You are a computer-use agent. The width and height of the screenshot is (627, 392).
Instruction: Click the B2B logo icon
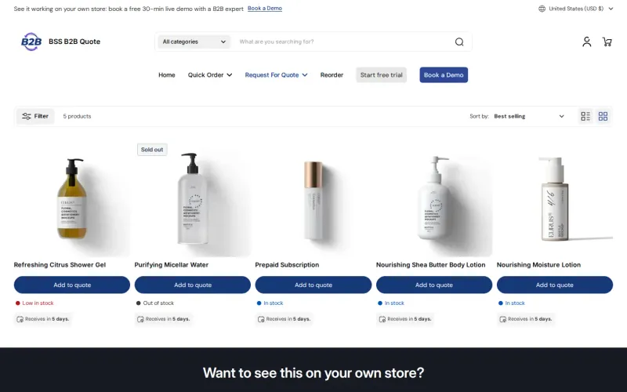tap(31, 42)
